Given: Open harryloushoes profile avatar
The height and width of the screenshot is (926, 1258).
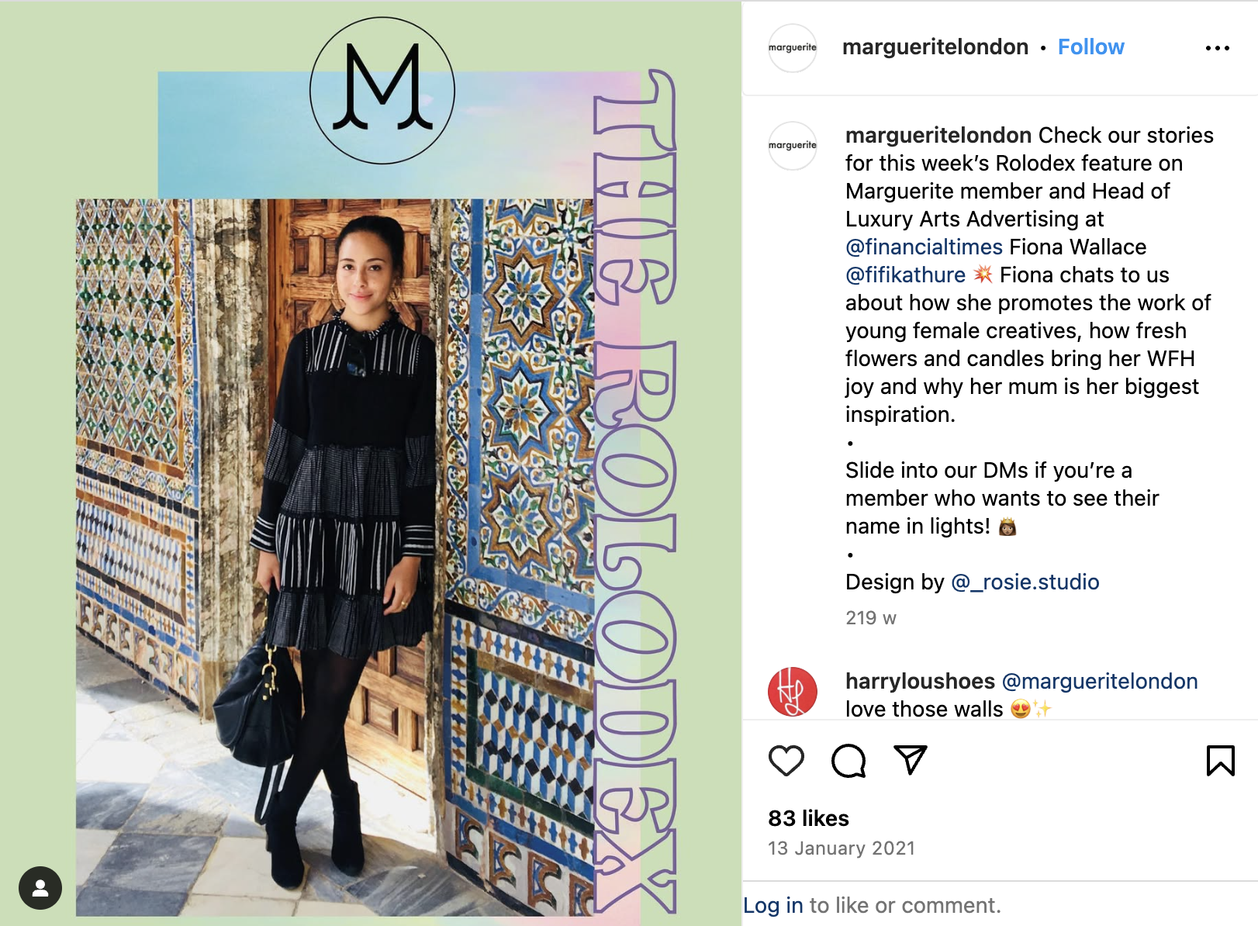Looking at the screenshot, I should (793, 692).
